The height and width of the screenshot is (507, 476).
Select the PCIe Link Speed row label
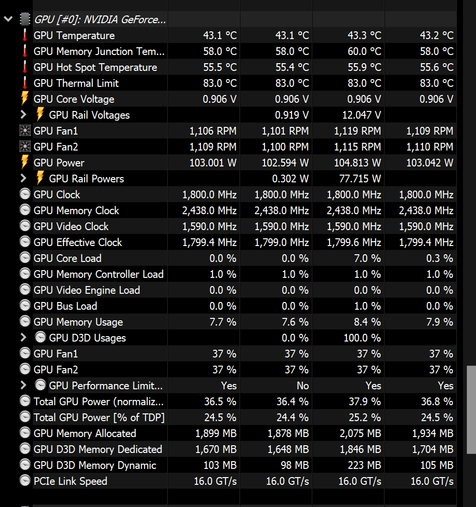[70, 481]
